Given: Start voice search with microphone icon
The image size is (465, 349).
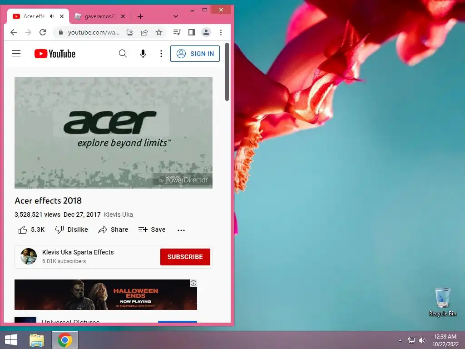Looking at the screenshot, I should 143,54.
